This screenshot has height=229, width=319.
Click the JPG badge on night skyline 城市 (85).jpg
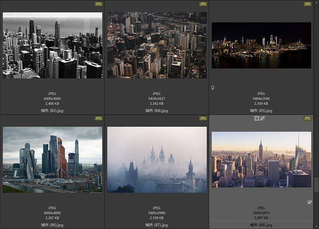tap(307, 4)
